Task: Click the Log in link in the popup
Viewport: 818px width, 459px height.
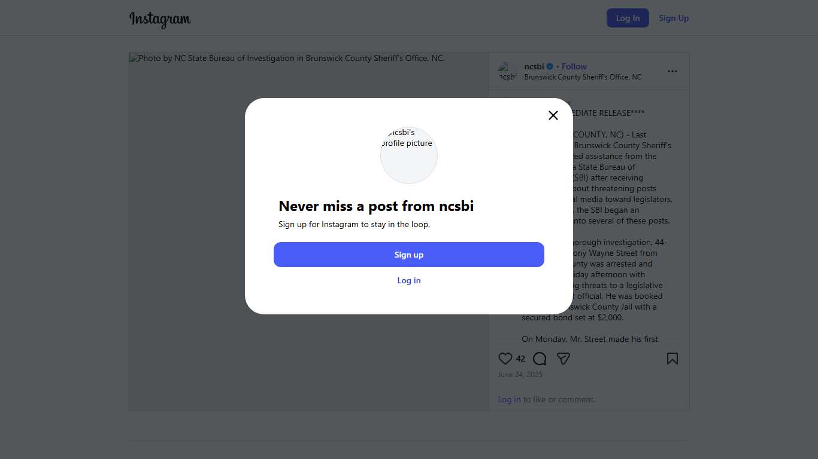Action: 409,280
